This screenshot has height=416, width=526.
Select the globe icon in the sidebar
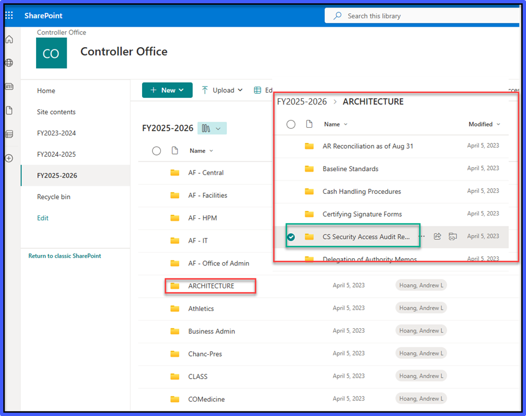(x=8, y=63)
